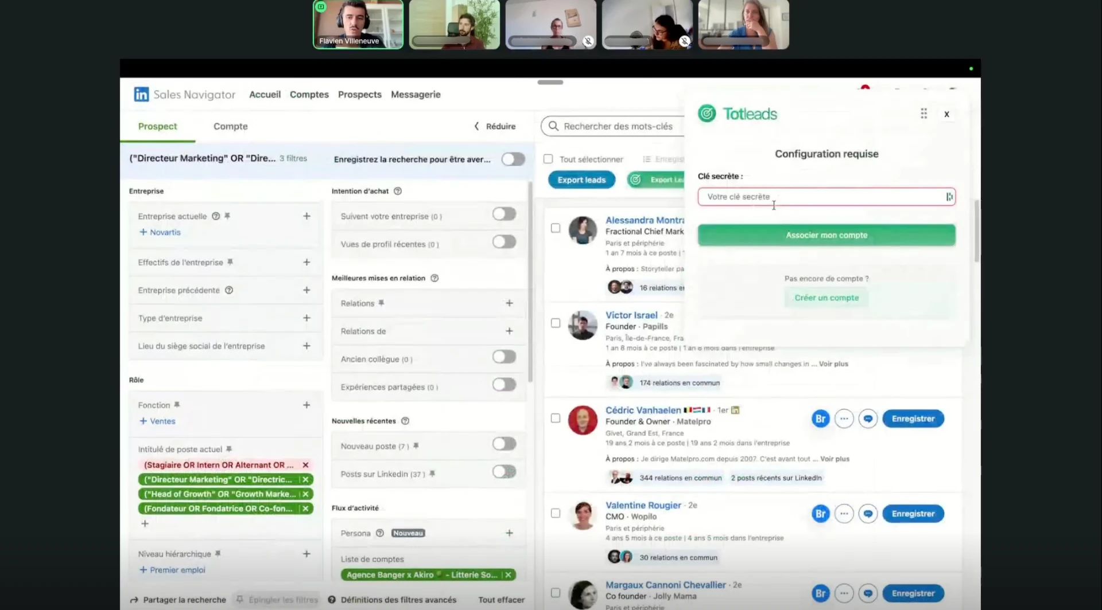Expand Niveau hiérarchique filter
The width and height of the screenshot is (1102, 610).
point(306,554)
